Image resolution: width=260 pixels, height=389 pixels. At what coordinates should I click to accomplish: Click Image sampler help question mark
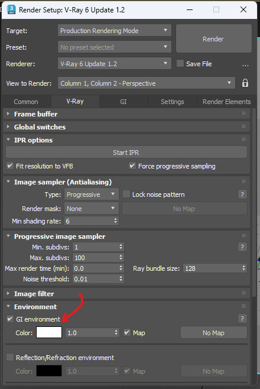[x=242, y=194]
